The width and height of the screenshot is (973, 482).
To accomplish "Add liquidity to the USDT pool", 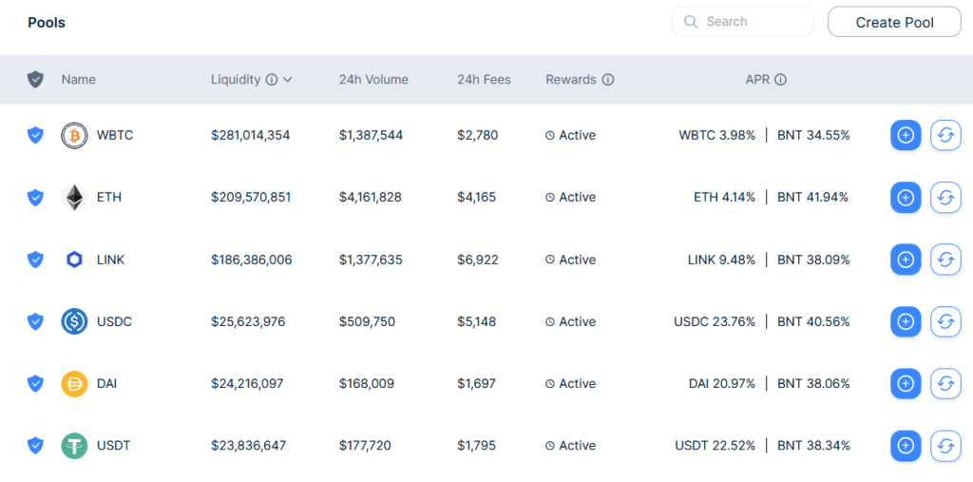I will coord(906,446).
